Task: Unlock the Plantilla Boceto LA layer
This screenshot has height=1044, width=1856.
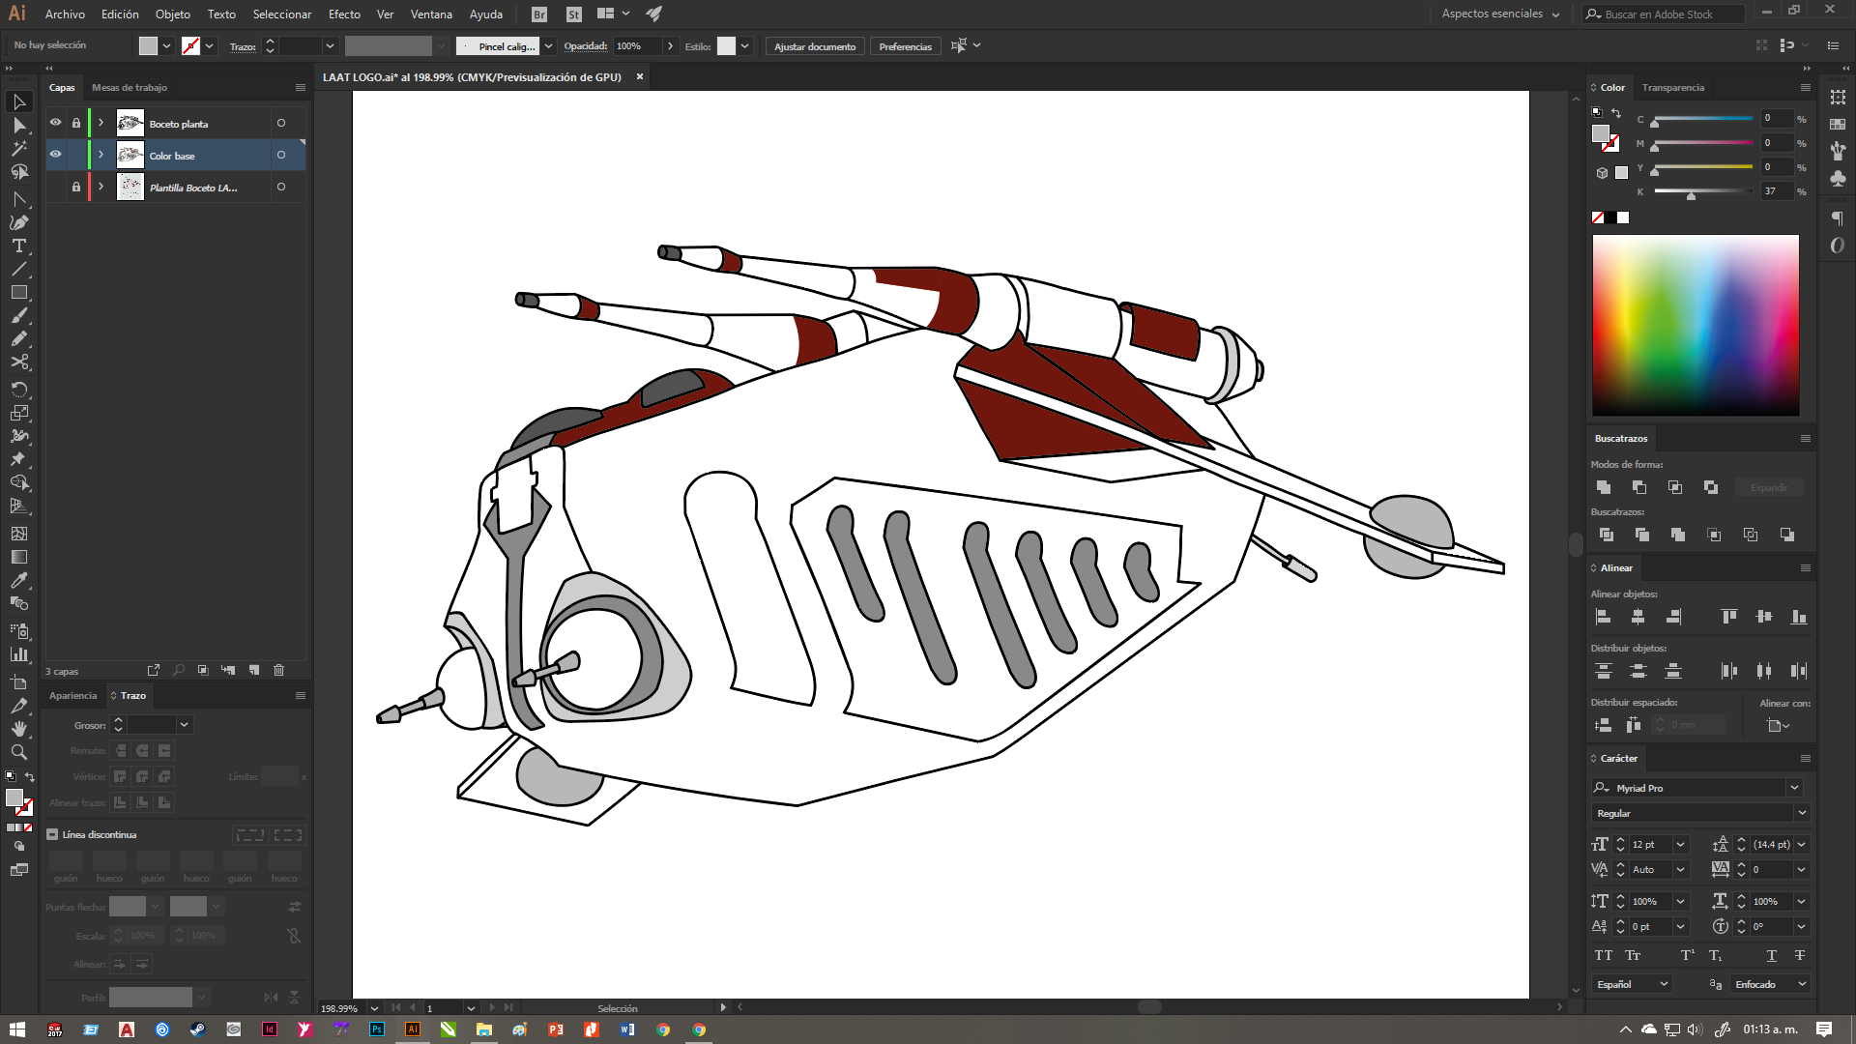Action: pos(76,187)
